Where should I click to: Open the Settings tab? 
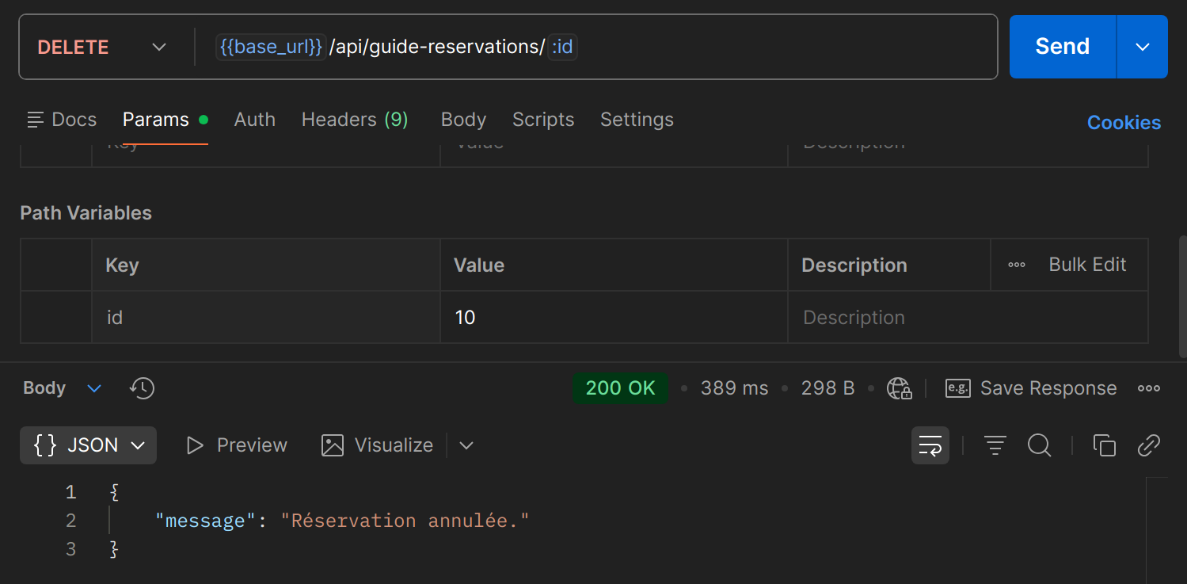click(637, 120)
